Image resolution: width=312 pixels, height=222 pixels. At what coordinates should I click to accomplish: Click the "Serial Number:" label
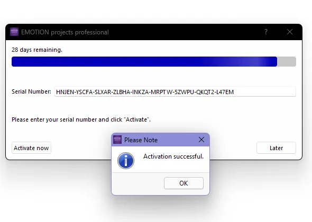[x=31, y=91]
